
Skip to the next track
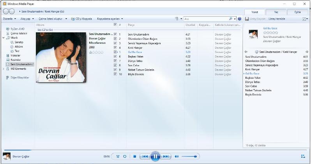click(166, 156)
